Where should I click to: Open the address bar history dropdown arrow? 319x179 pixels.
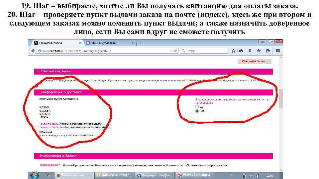point(171,51)
